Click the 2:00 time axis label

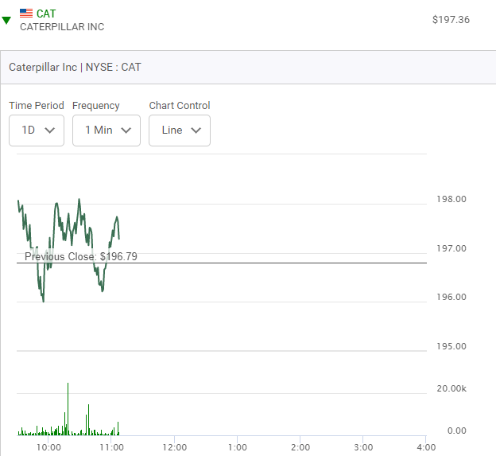pos(300,447)
